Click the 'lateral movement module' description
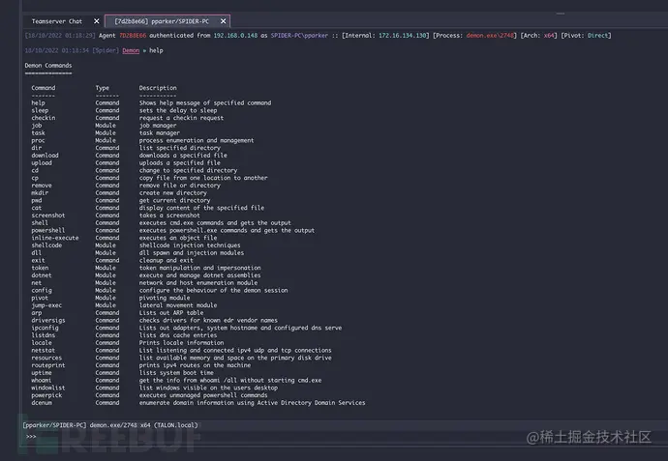The image size is (668, 461). click(178, 305)
